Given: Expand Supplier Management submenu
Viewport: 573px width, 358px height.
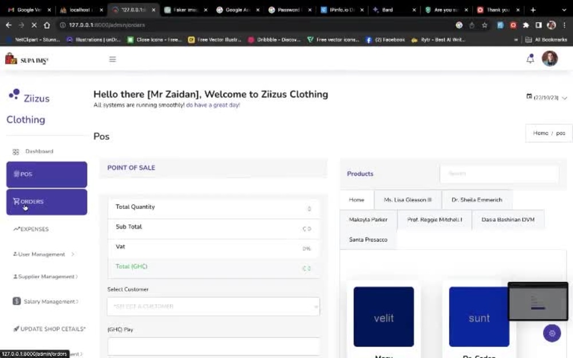Looking at the screenshot, I should click(x=45, y=277).
